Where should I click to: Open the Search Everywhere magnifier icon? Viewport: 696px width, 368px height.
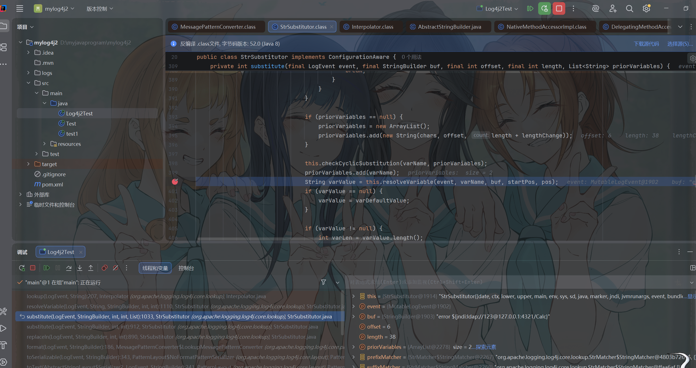tap(629, 9)
